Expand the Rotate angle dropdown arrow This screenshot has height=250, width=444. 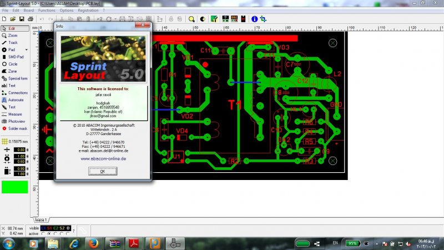[115, 19]
